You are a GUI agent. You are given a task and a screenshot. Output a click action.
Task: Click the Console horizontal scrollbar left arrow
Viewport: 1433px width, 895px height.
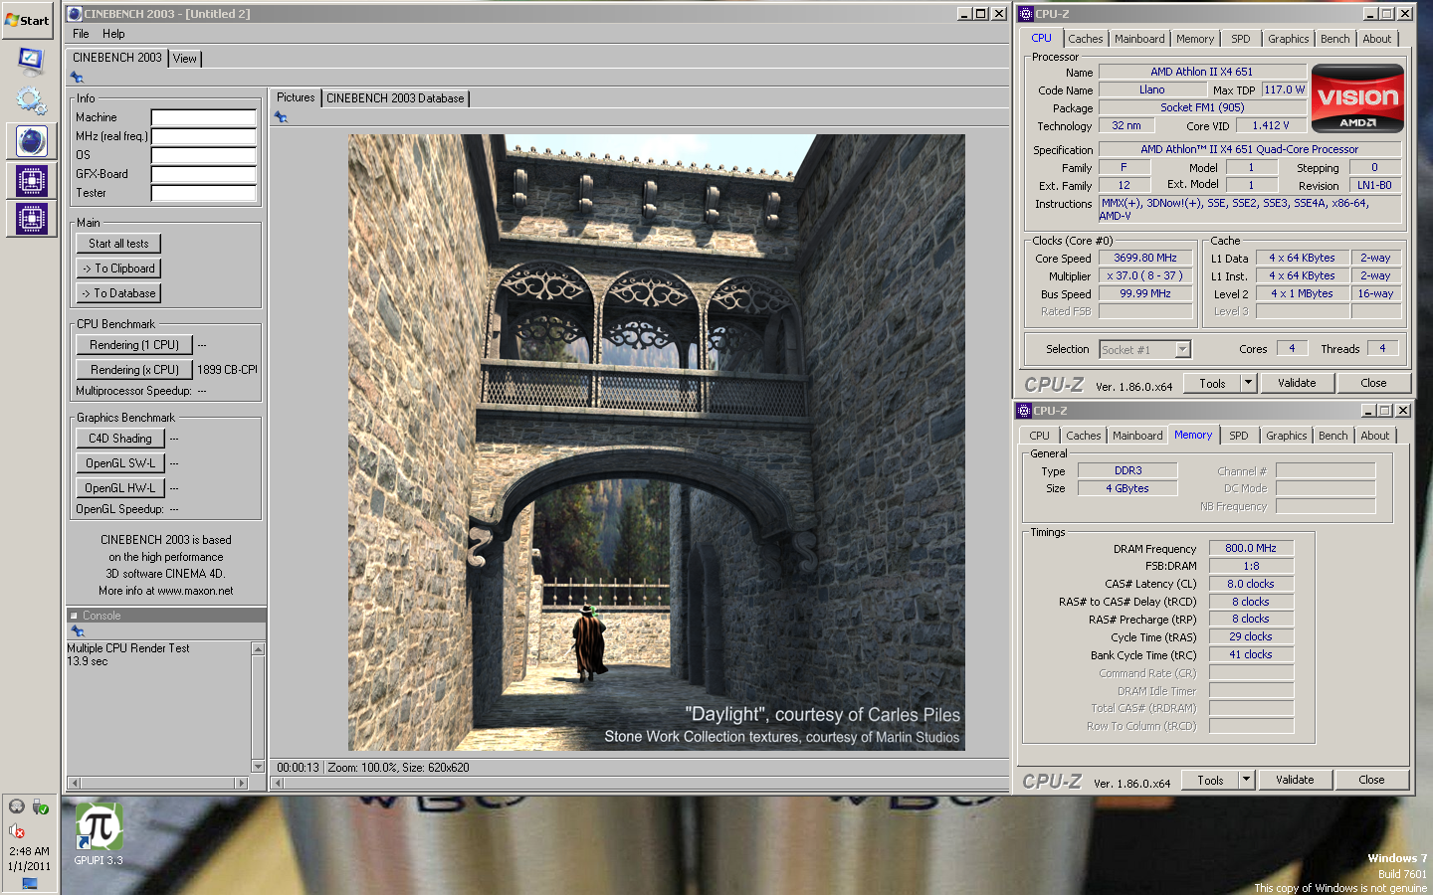click(x=73, y=784)
